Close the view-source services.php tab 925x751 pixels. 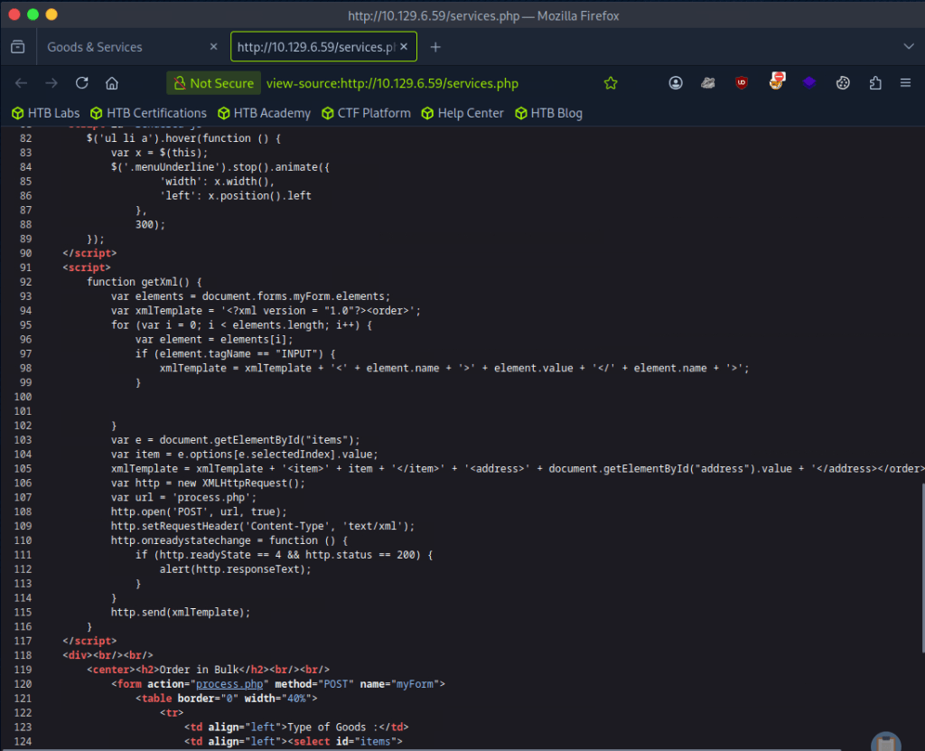click(404, 47)
